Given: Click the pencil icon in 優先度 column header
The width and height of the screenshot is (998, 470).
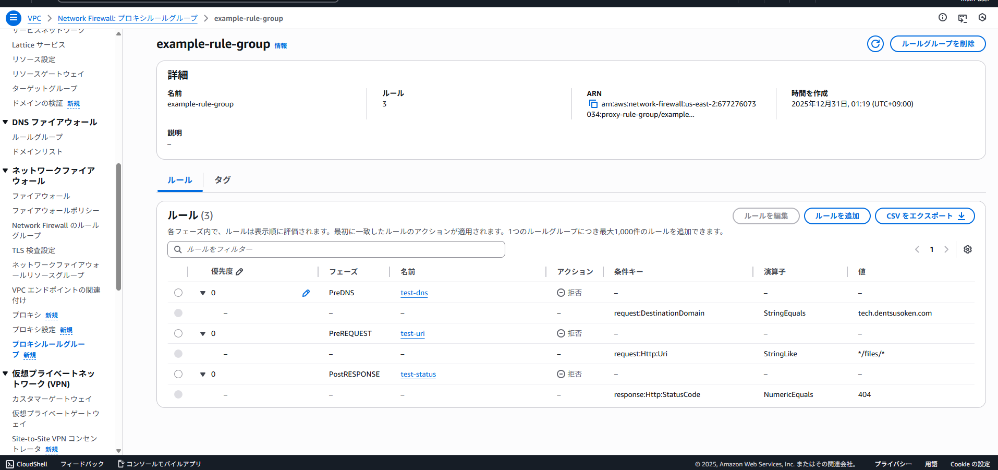Looking at the screenshot, I should pos(240,272).
